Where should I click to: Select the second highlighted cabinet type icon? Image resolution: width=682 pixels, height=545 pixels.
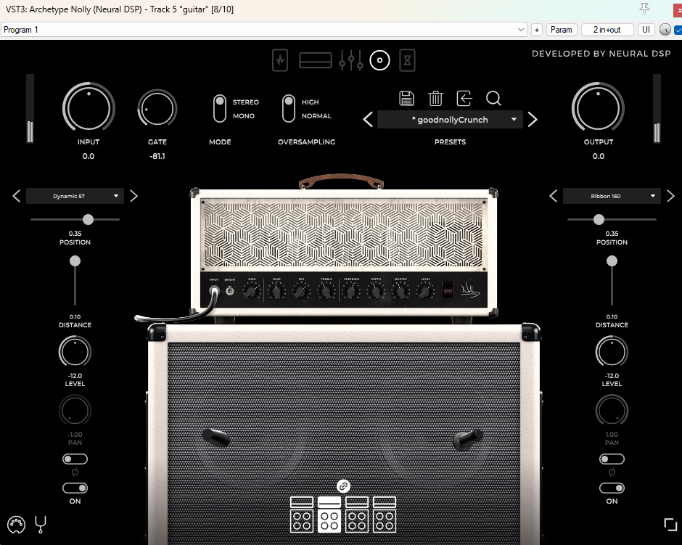pyautogui.click(x=329, y=515)
